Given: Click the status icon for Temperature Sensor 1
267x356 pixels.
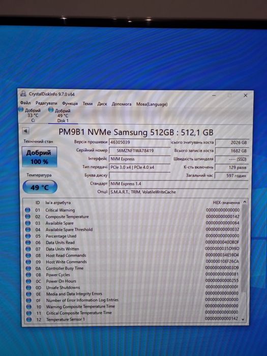Looking at the screenshot, I should [29, 319].
